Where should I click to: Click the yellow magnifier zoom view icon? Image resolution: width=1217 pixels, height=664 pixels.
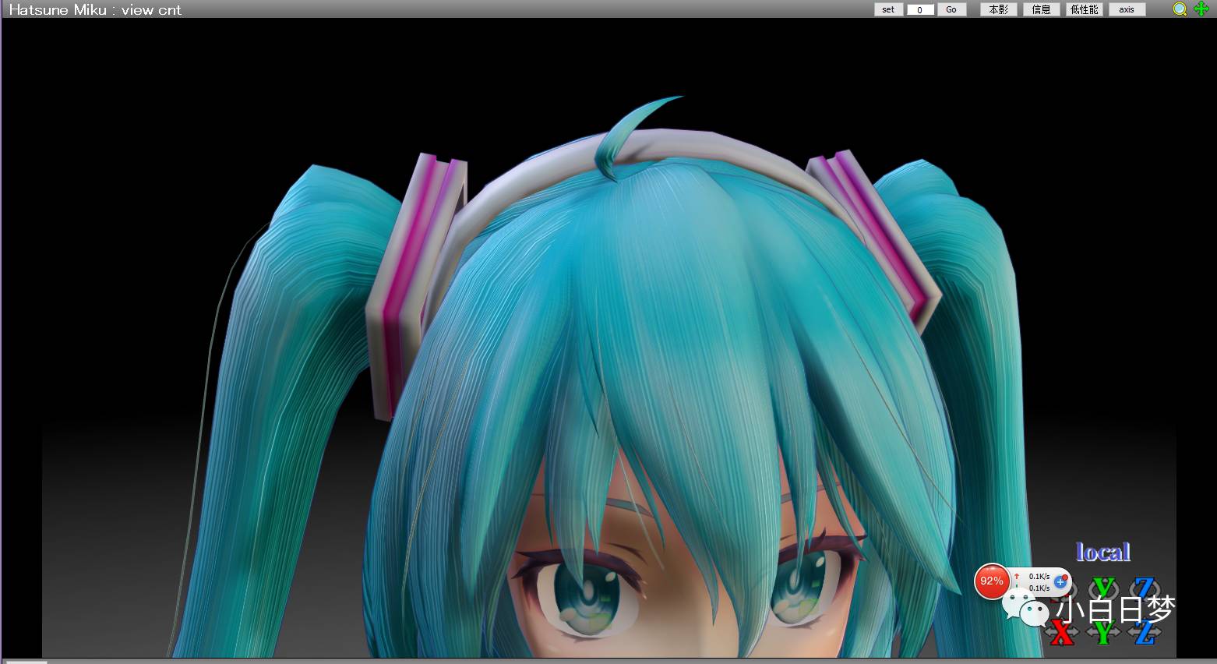click(x=1180, y=9)
